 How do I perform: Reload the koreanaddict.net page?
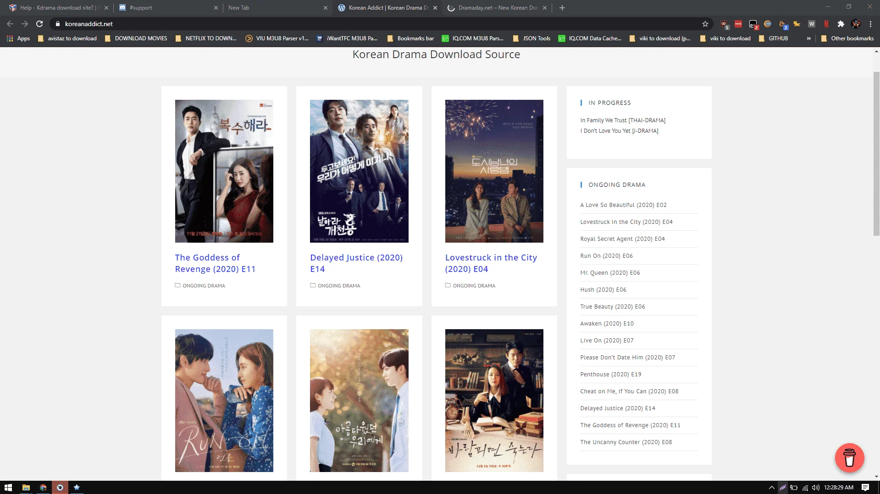click(39, 24)
